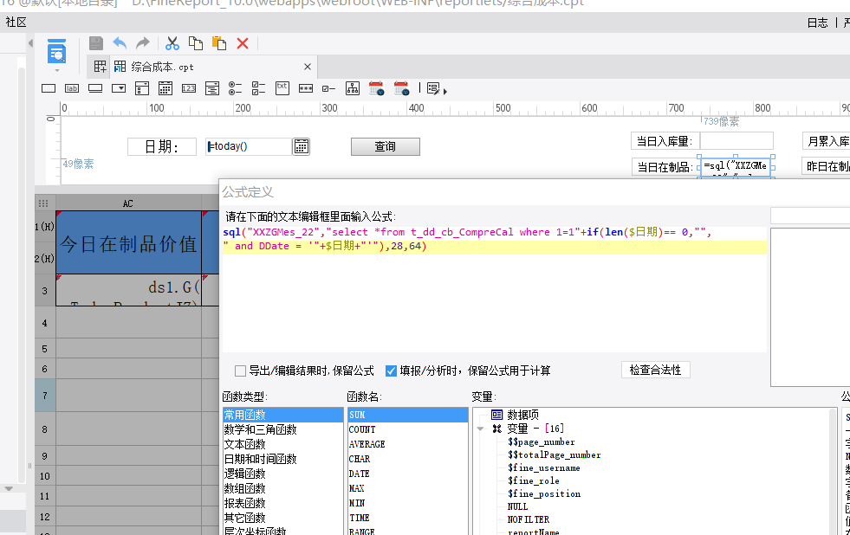The width and height of the screenshot is (850, 535).
Task: Open the 日志 link at top right
Action: [817, 23]
